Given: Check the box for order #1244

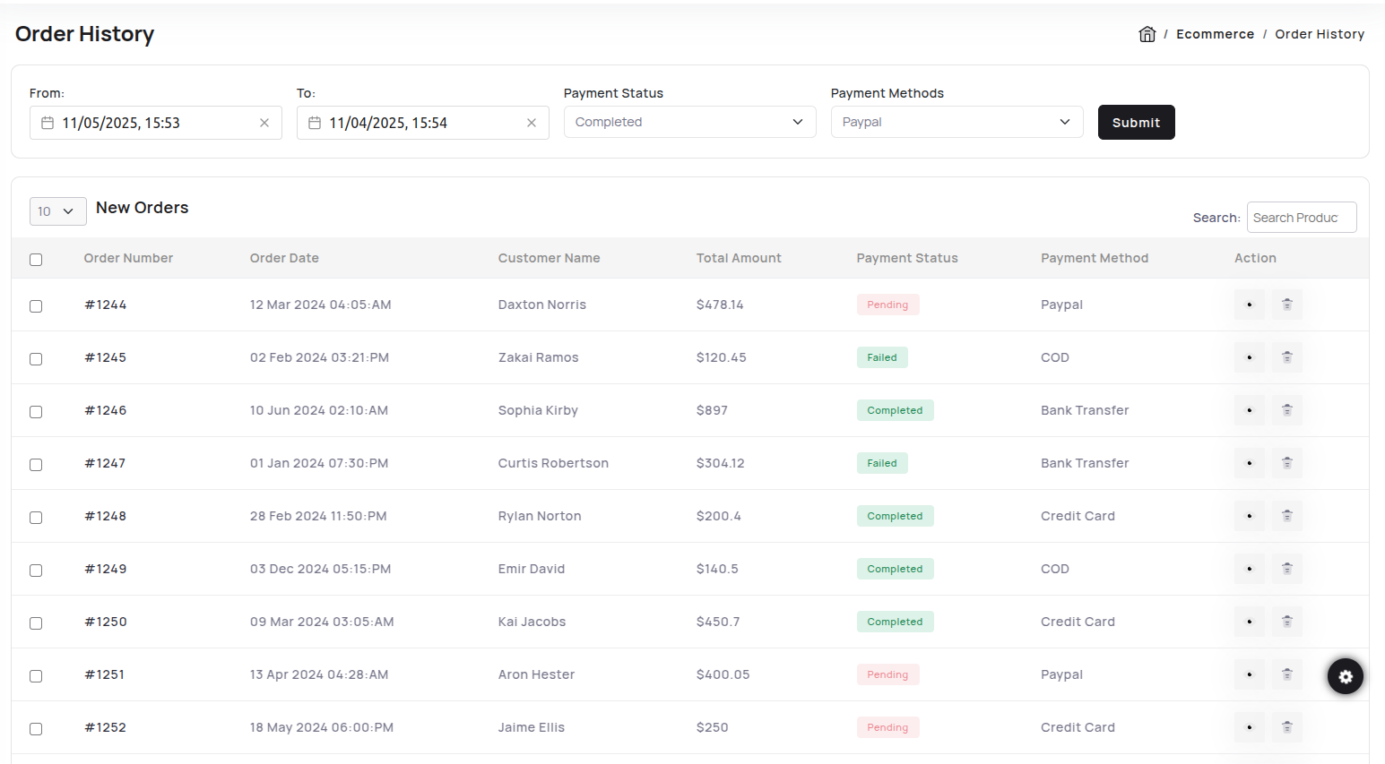Looking at the screenshot, I should tap(36, 306).
